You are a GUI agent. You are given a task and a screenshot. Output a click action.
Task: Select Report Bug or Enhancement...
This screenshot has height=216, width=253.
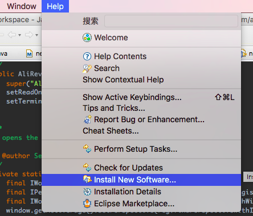[141, 119]
